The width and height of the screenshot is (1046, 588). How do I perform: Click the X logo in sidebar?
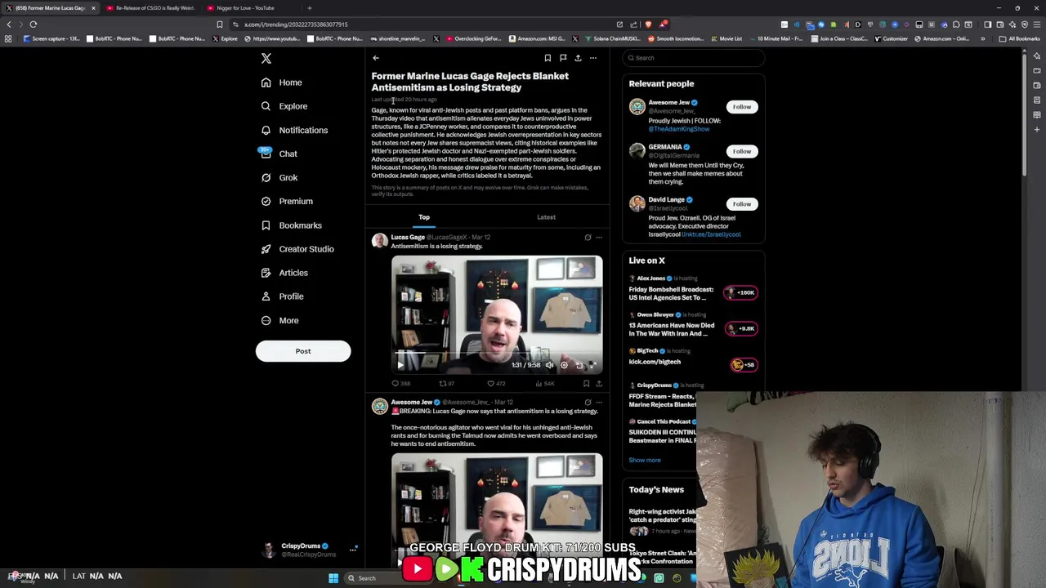pos(266,58)
